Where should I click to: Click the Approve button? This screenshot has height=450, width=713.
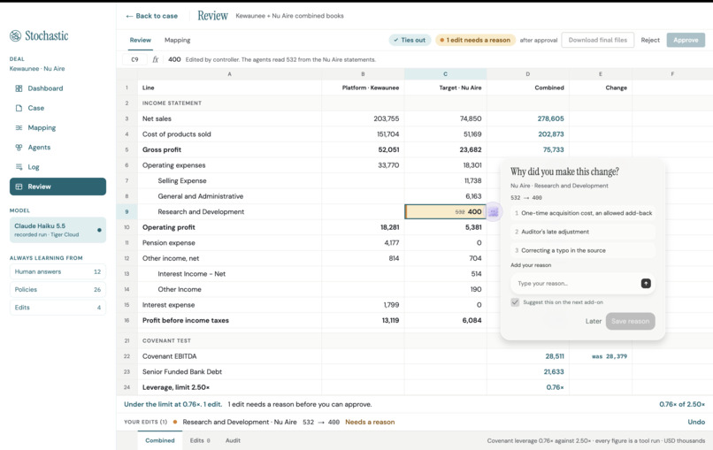coord(686,40)
